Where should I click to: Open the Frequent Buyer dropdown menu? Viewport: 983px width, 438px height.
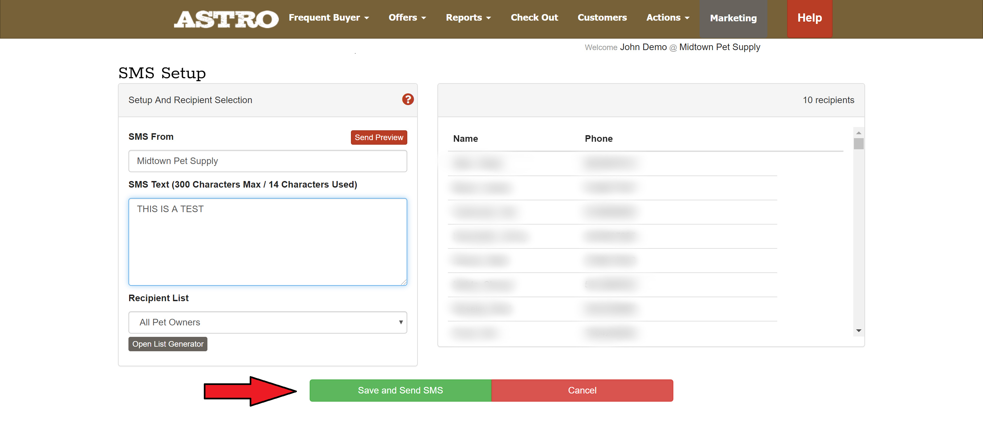pyautogui.click(x=329, y=18)
